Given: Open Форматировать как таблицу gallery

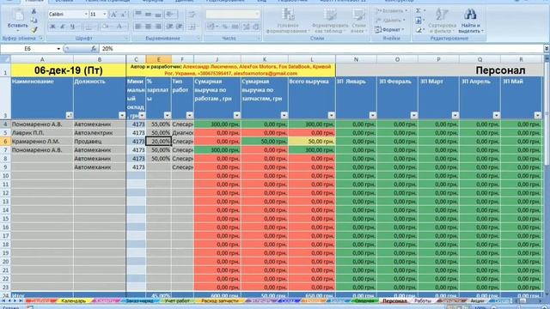Looking at the screenshot, I should tap(330, 21).
